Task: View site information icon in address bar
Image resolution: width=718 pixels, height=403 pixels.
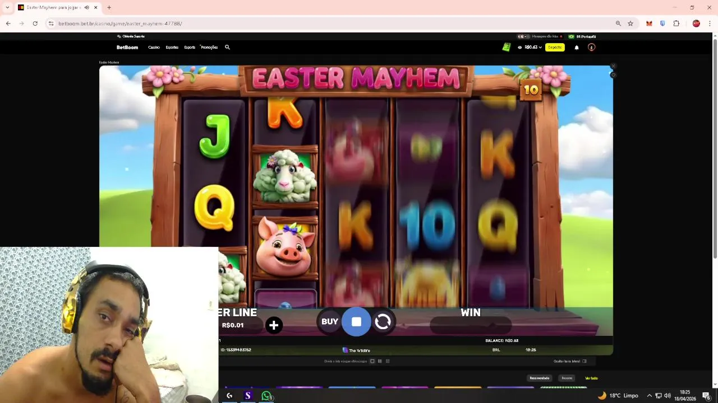Action: [50, 24]
